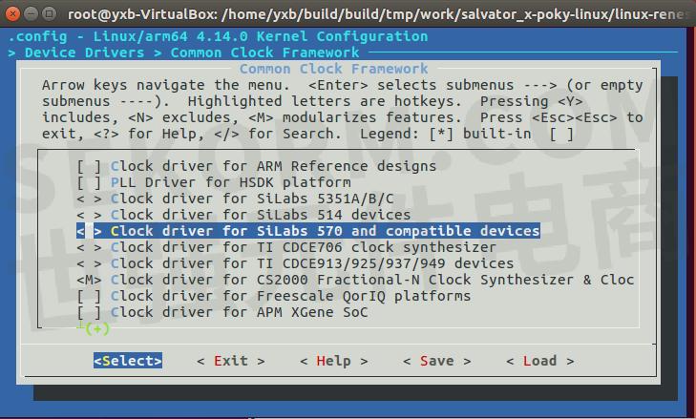The image size is (696, 419).
Task: Select the highlighted SiLabs 570 menu entry
Action: pos(325,231)
